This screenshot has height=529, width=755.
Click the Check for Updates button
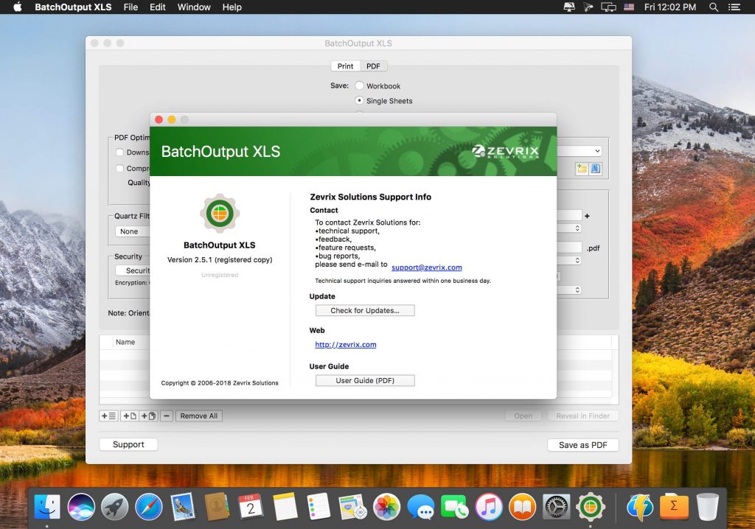(x=365, y=310)
